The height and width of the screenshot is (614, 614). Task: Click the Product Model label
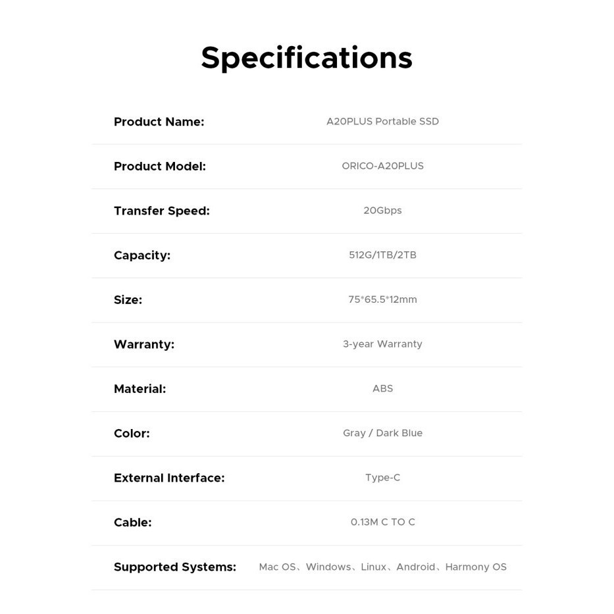159,166
